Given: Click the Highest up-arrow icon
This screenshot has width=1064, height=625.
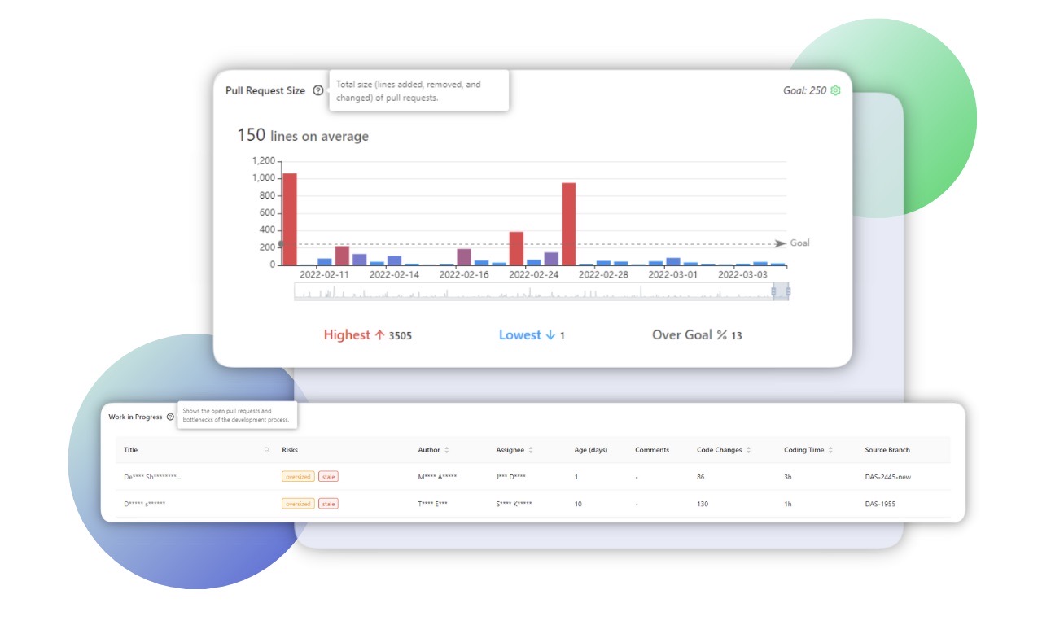Looking at the screenshot, I should (x=379, y=335).
